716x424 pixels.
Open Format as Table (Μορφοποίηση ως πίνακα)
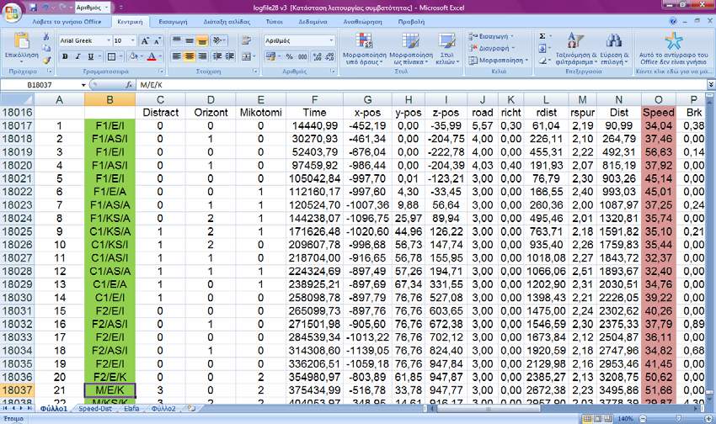411,48
